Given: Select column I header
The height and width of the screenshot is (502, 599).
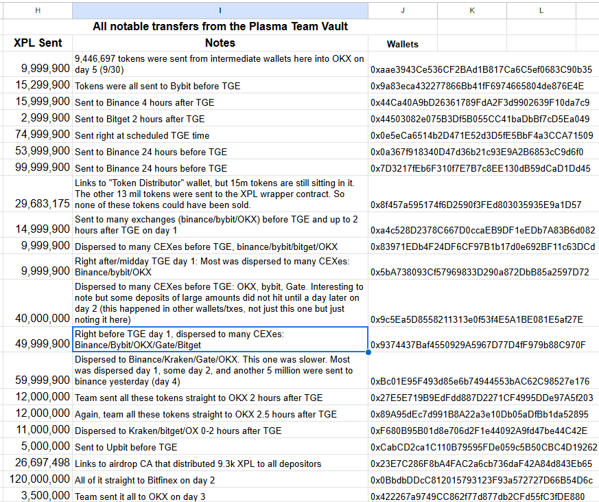Looking at the screenshot, I should [x=220, y=11].
